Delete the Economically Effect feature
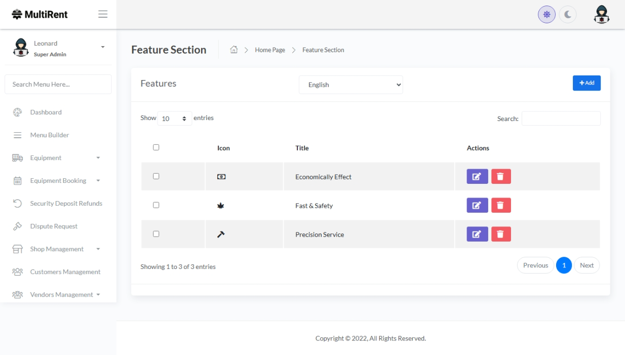Viewport: 625px width, 355px height. [500, 176]
